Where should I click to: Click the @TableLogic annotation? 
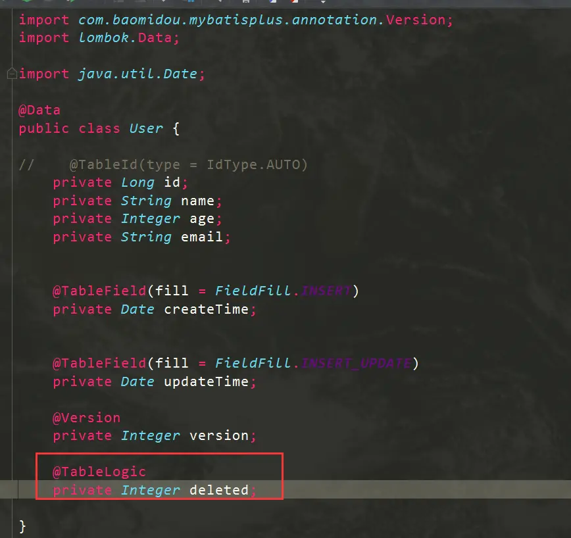(x=99, y=472)
